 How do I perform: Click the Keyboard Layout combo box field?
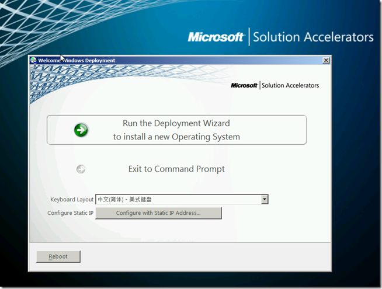tap(182, 200)
